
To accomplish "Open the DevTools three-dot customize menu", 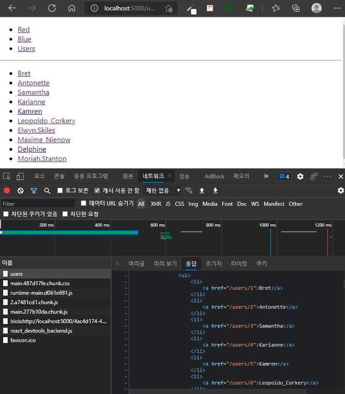I will 327,176.
